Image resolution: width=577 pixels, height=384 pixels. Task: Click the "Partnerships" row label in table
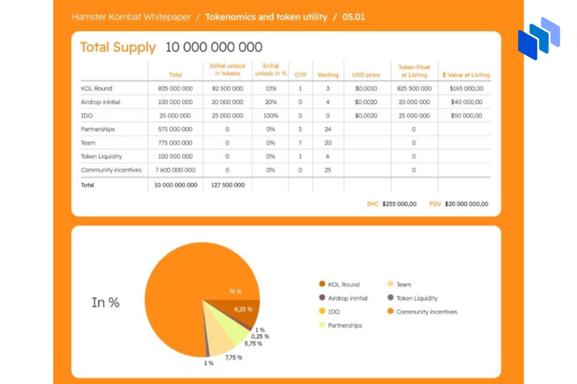98,129
